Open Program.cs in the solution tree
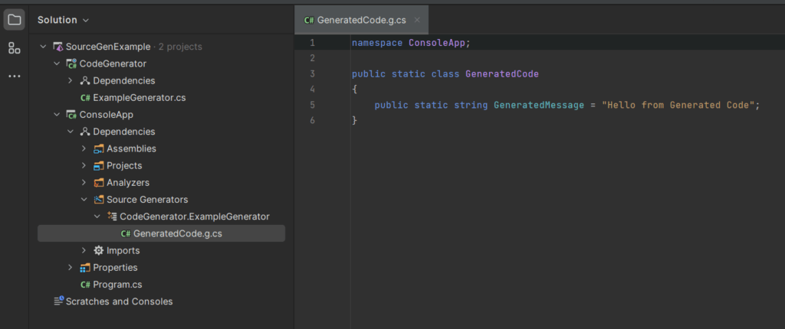The image size is (785, 329). 117,285
